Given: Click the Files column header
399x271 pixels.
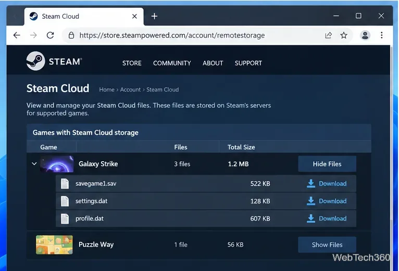Looking at the screenshot, I should [x=181, y=147].
